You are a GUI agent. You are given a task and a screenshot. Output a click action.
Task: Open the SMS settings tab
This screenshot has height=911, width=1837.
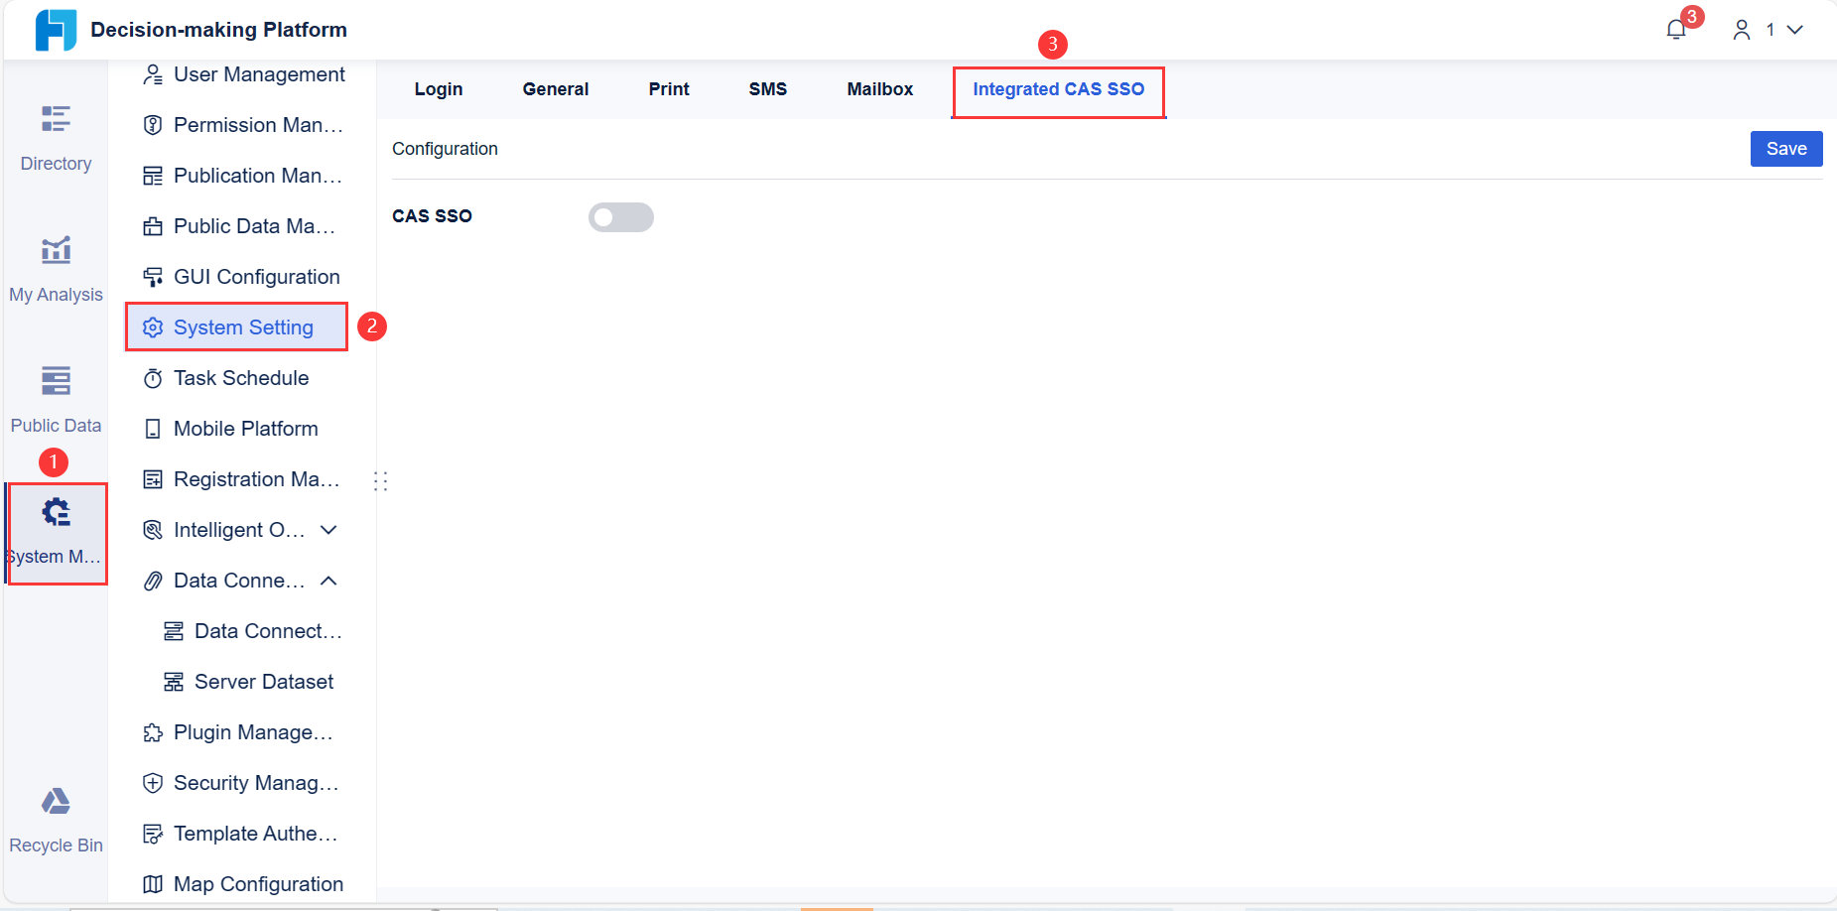click(767, 88)
